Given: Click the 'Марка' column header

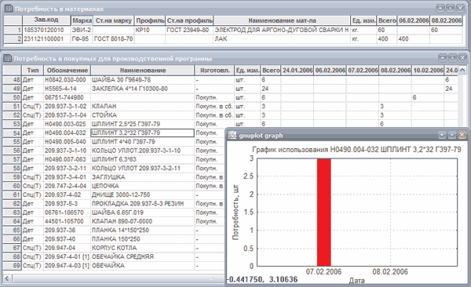Looking at the screenshot, I should [82, 20].
